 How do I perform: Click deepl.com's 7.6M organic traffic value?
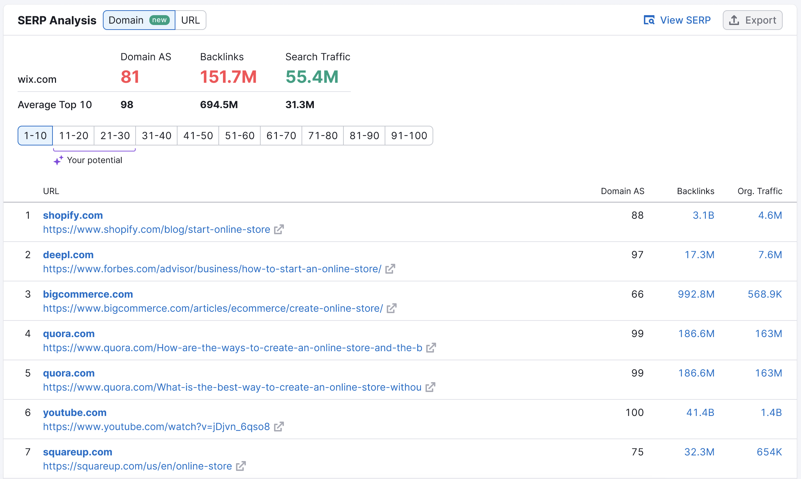[770, 255]
